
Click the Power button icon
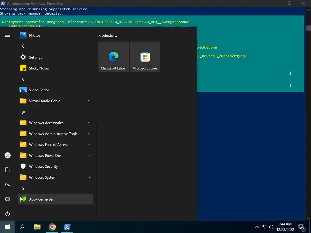pos(8,214)
